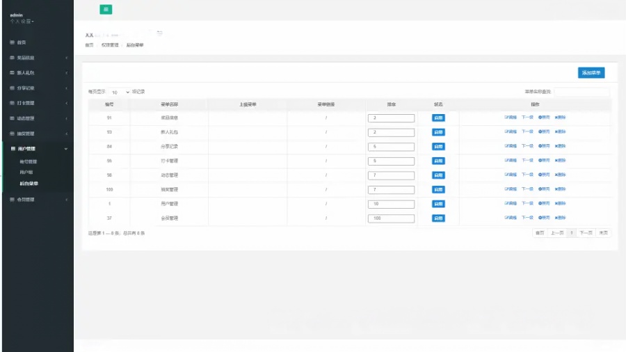Go to next page with 下一页
Viewport: 626px width, 352px height.
coord(586,233)
